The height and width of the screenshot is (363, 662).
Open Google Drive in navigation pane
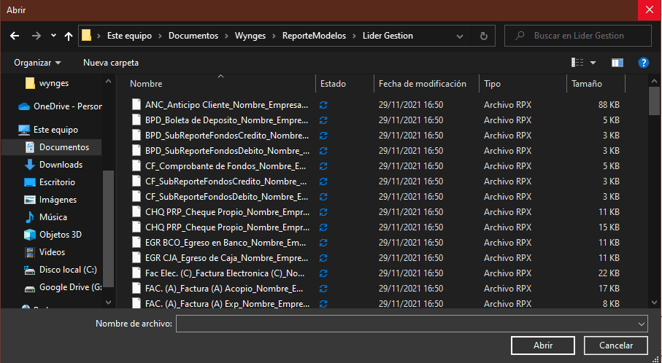(x=69, y=287)
